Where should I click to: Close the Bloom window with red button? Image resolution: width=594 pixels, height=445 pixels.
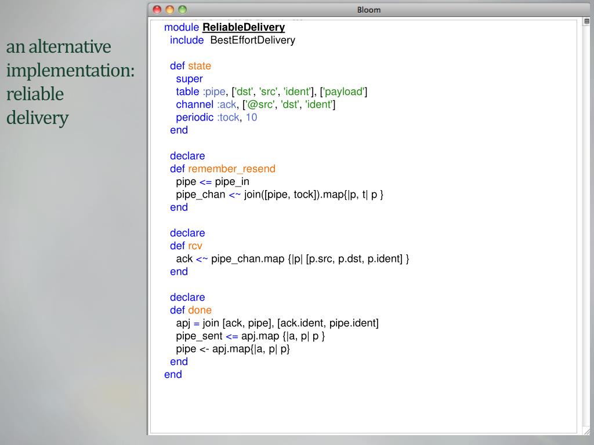point(157,9)
